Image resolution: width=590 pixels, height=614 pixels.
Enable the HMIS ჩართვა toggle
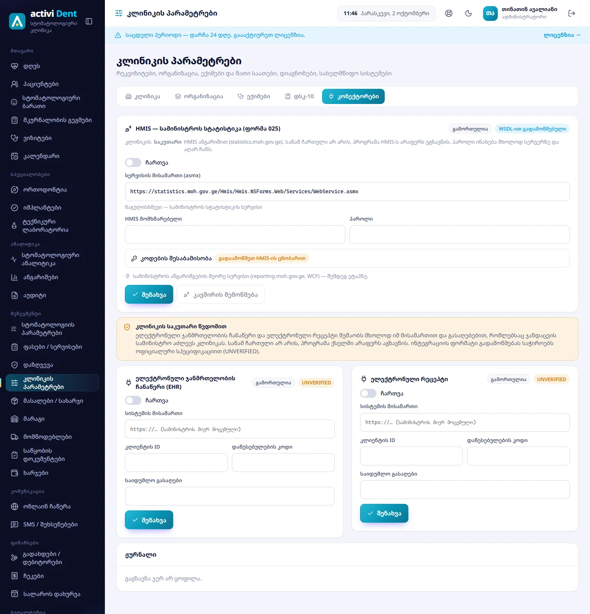[x=133, y=163]
